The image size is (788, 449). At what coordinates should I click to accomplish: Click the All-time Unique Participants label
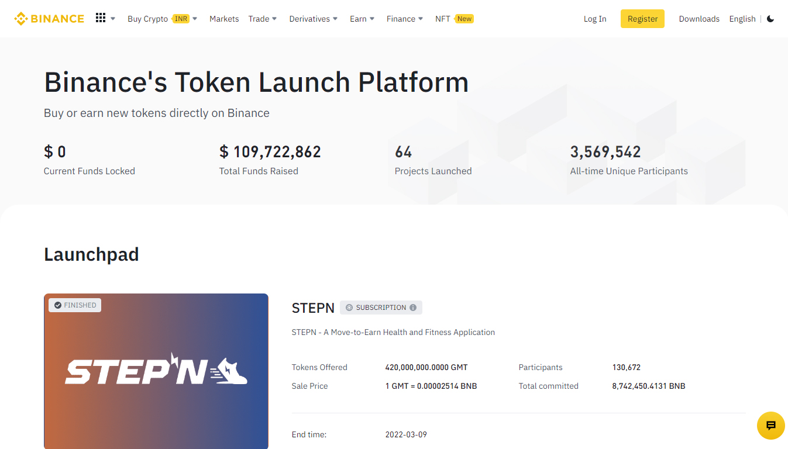click(629, 171)
